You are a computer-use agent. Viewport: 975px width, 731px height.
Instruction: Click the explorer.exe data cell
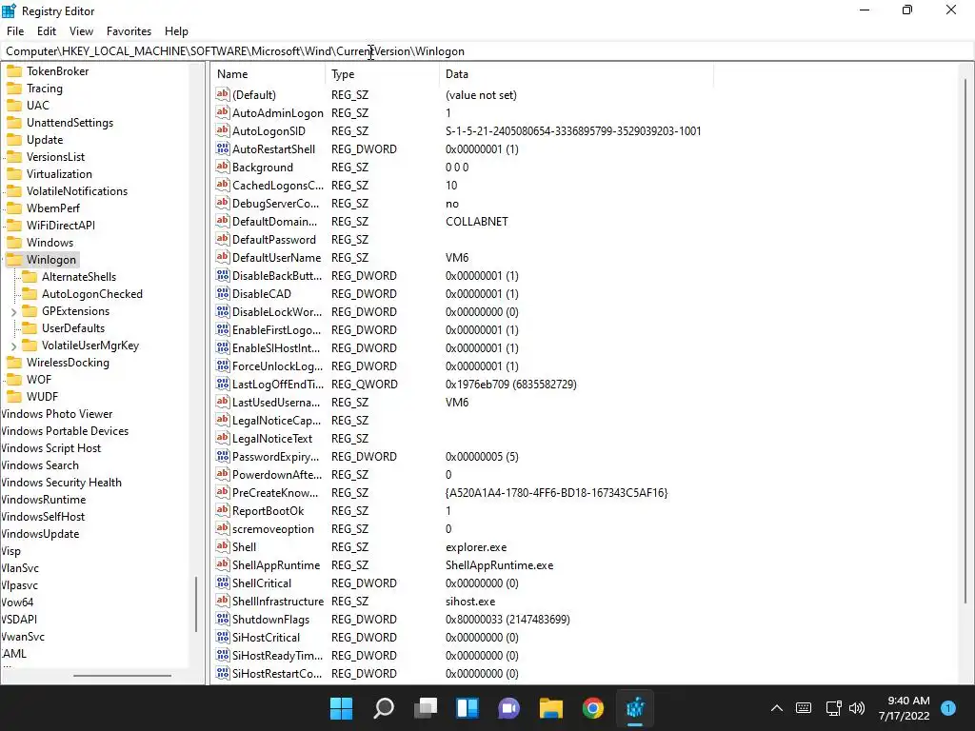(x=476, y=547)
